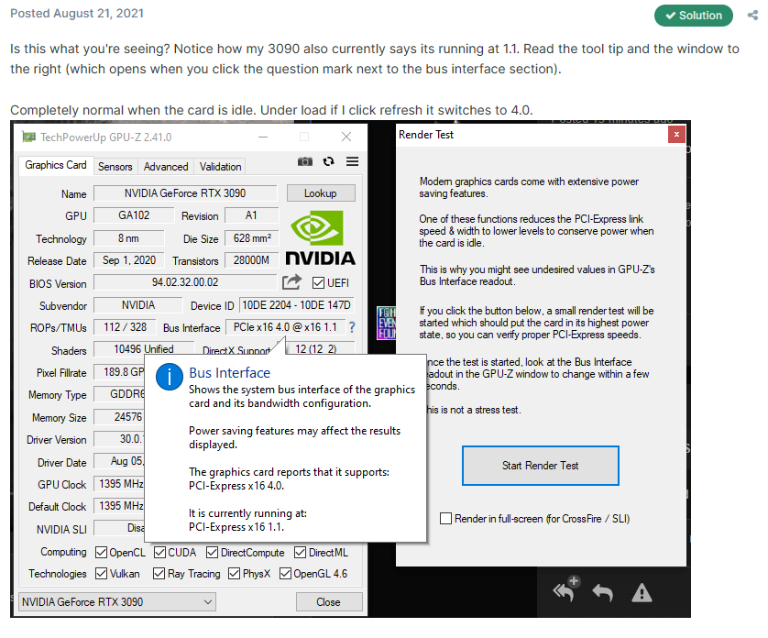Toggle the DirectML checkbox

click(300, 552)
